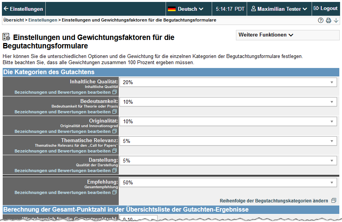Click the print page icon
Viewport: 342px width, 222px height.
coord(329,20)
